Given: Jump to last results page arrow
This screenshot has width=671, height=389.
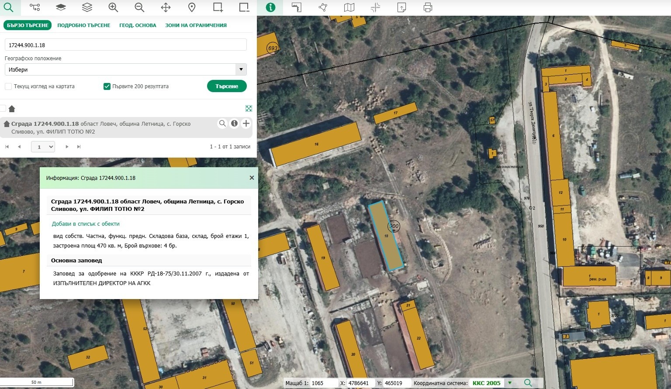Looking at the screenshot, I should pyautogui.click(x=79, y=147).
